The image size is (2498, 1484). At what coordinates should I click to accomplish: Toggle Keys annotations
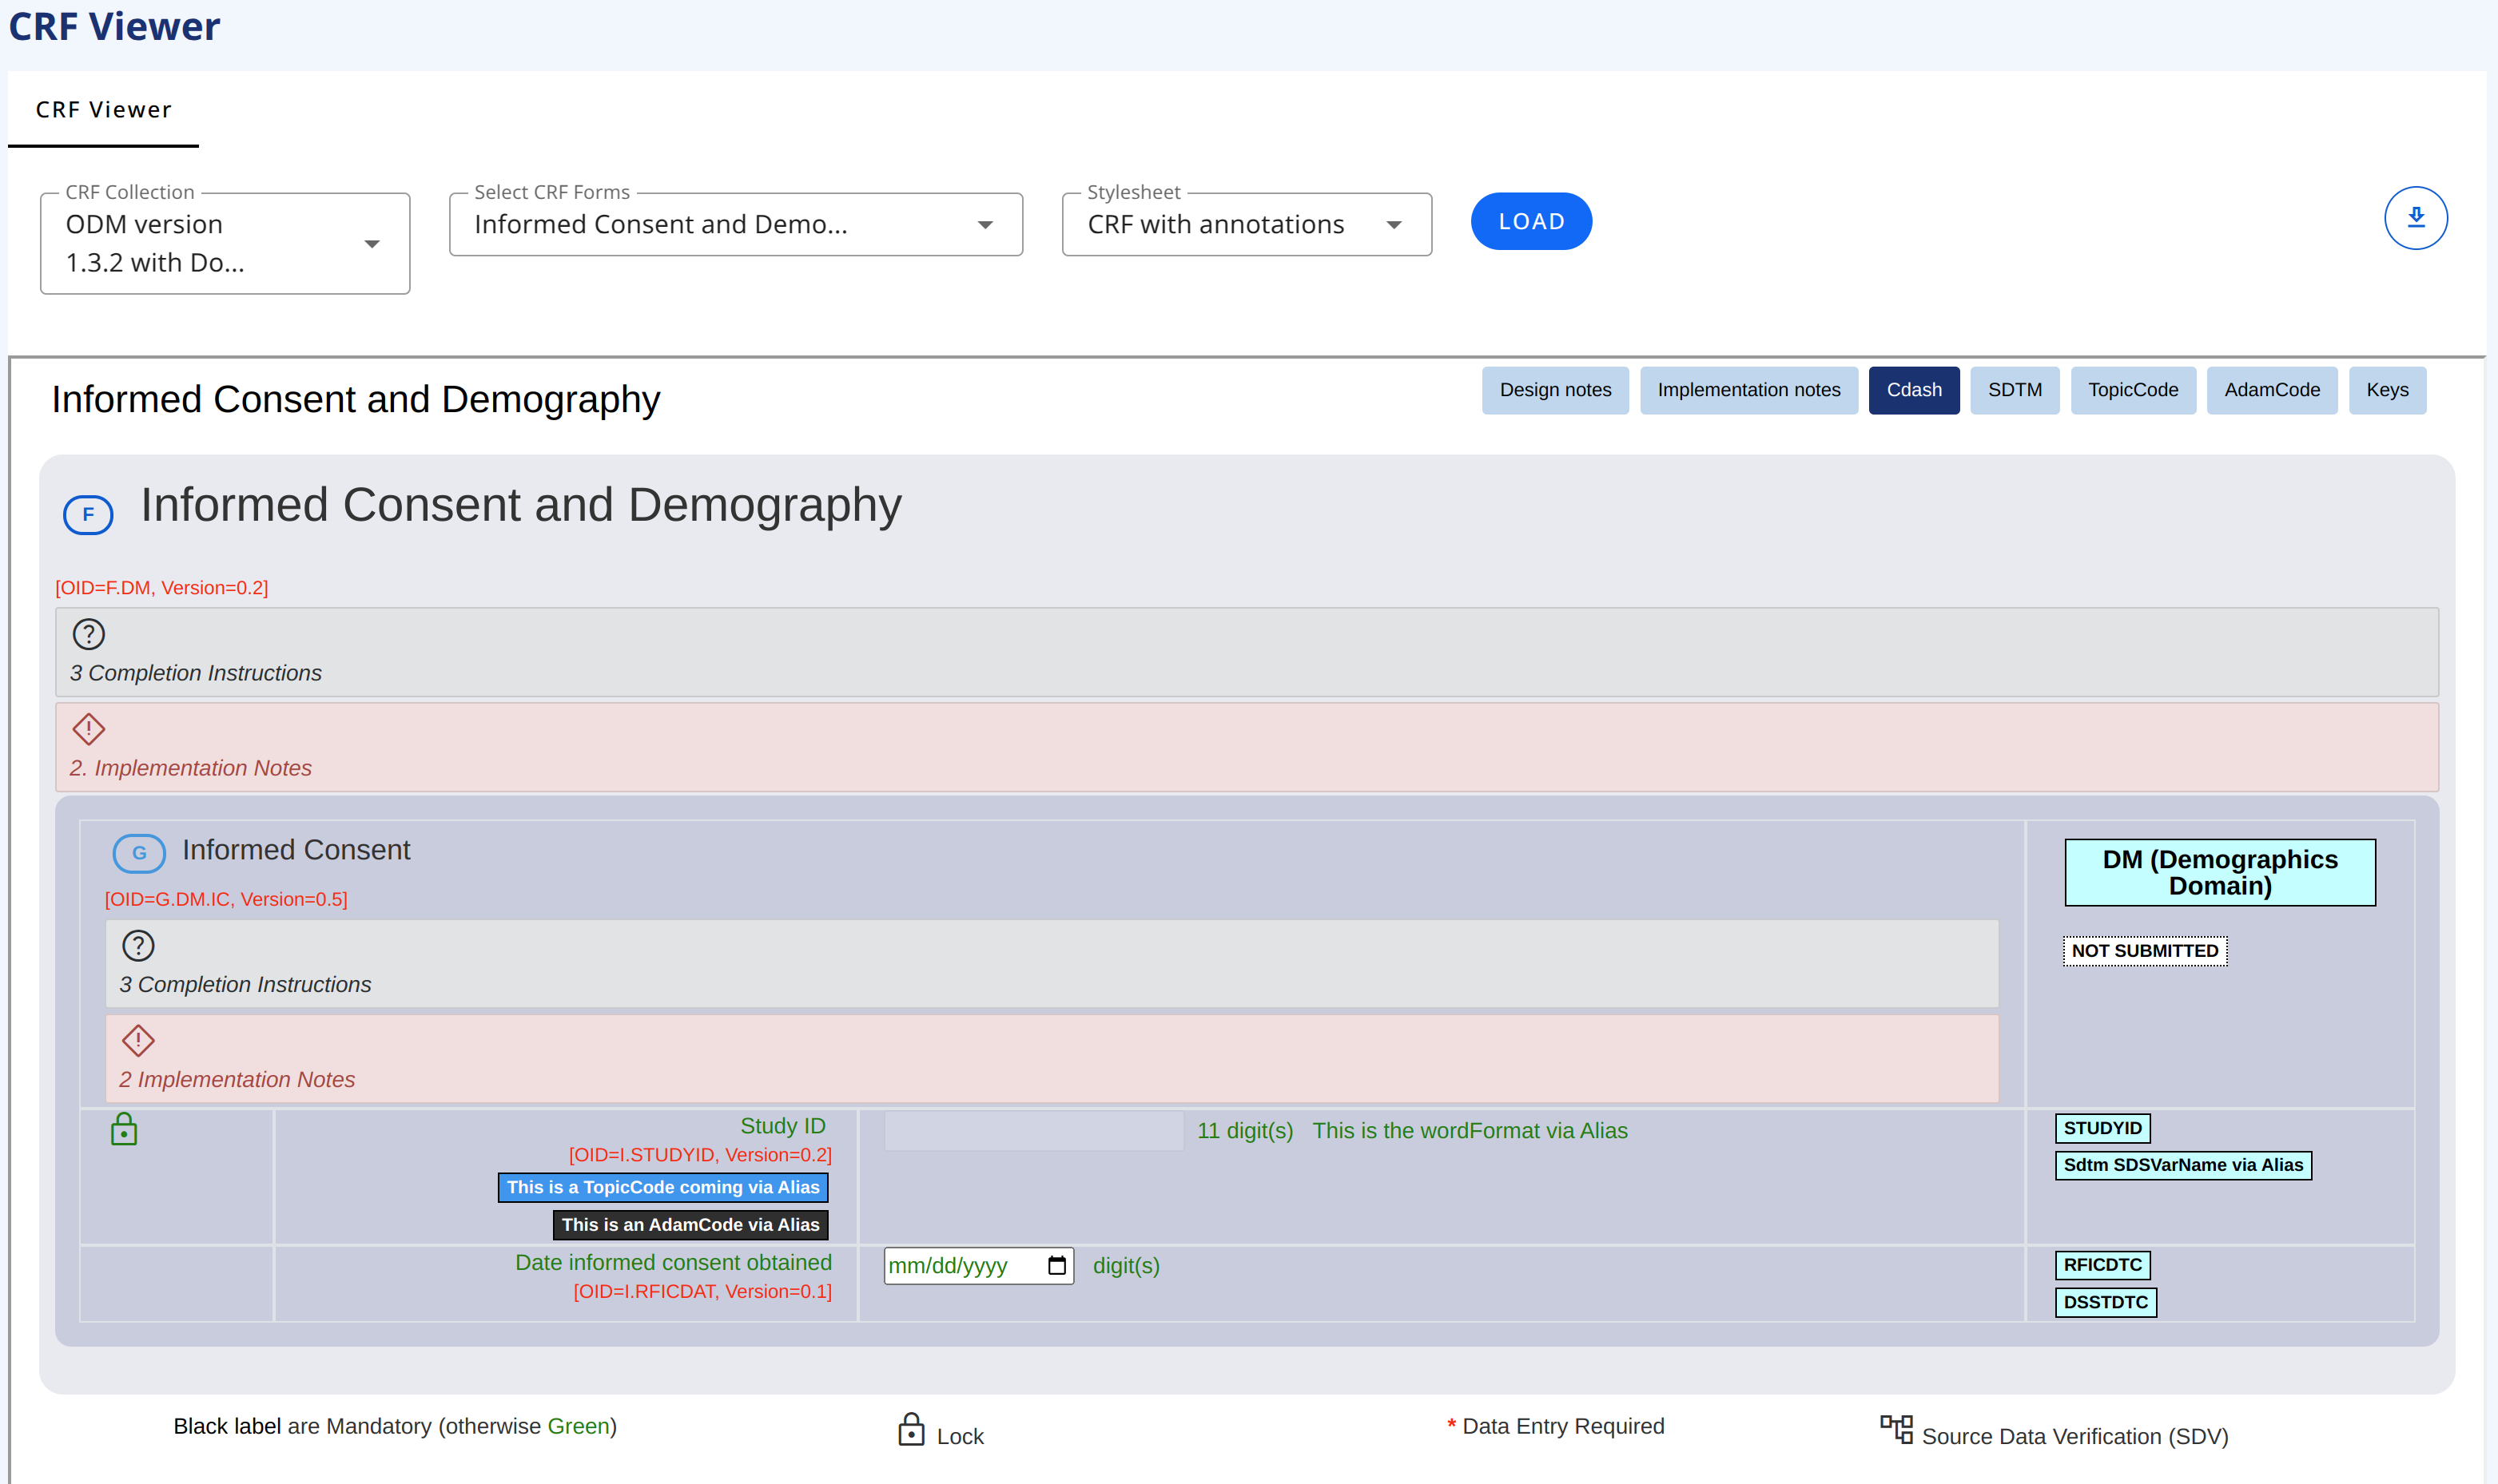pyautogui.click(x=2387, y=390)
